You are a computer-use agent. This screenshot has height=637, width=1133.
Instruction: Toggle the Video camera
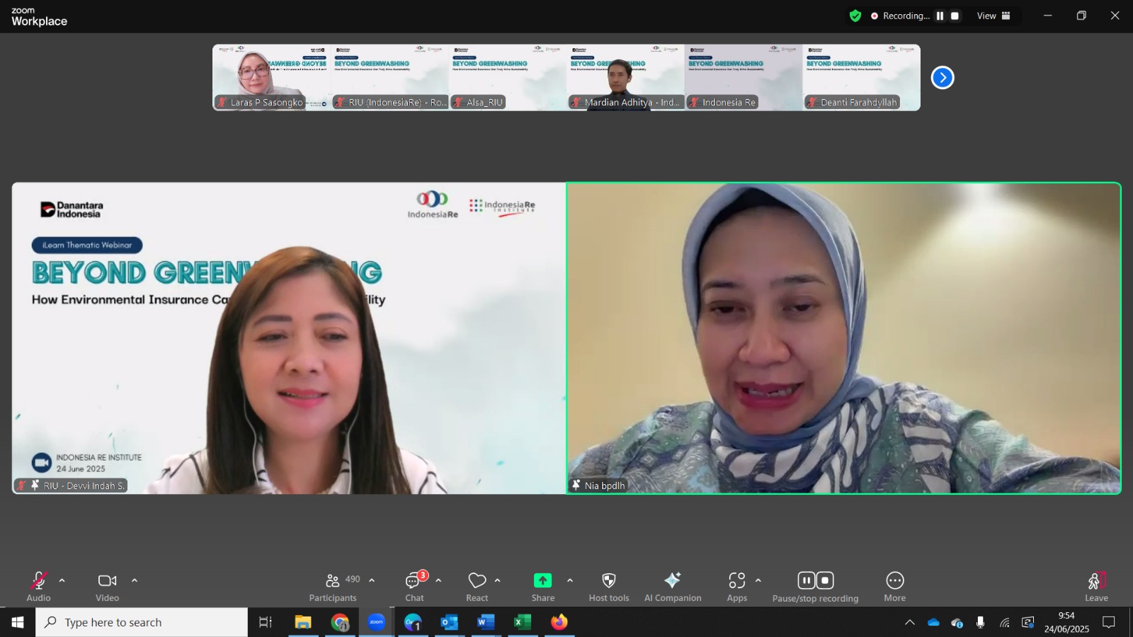point(108,587)
